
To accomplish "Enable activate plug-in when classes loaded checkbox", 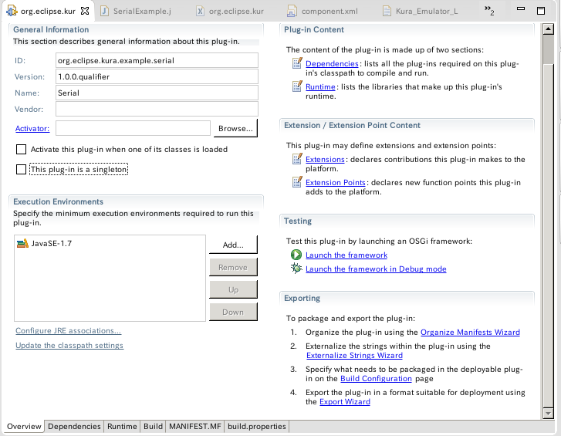I will click(x=21, y=149).
